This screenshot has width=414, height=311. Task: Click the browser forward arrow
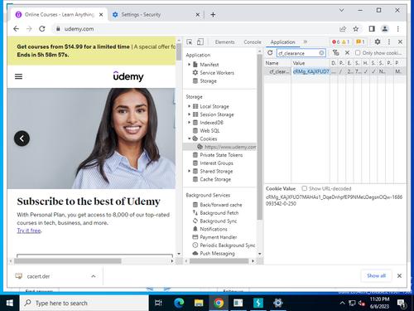click(29, 29)
